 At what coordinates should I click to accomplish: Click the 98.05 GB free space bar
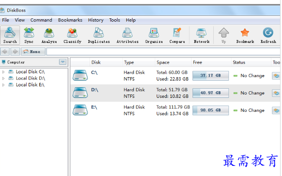point(210,110)
